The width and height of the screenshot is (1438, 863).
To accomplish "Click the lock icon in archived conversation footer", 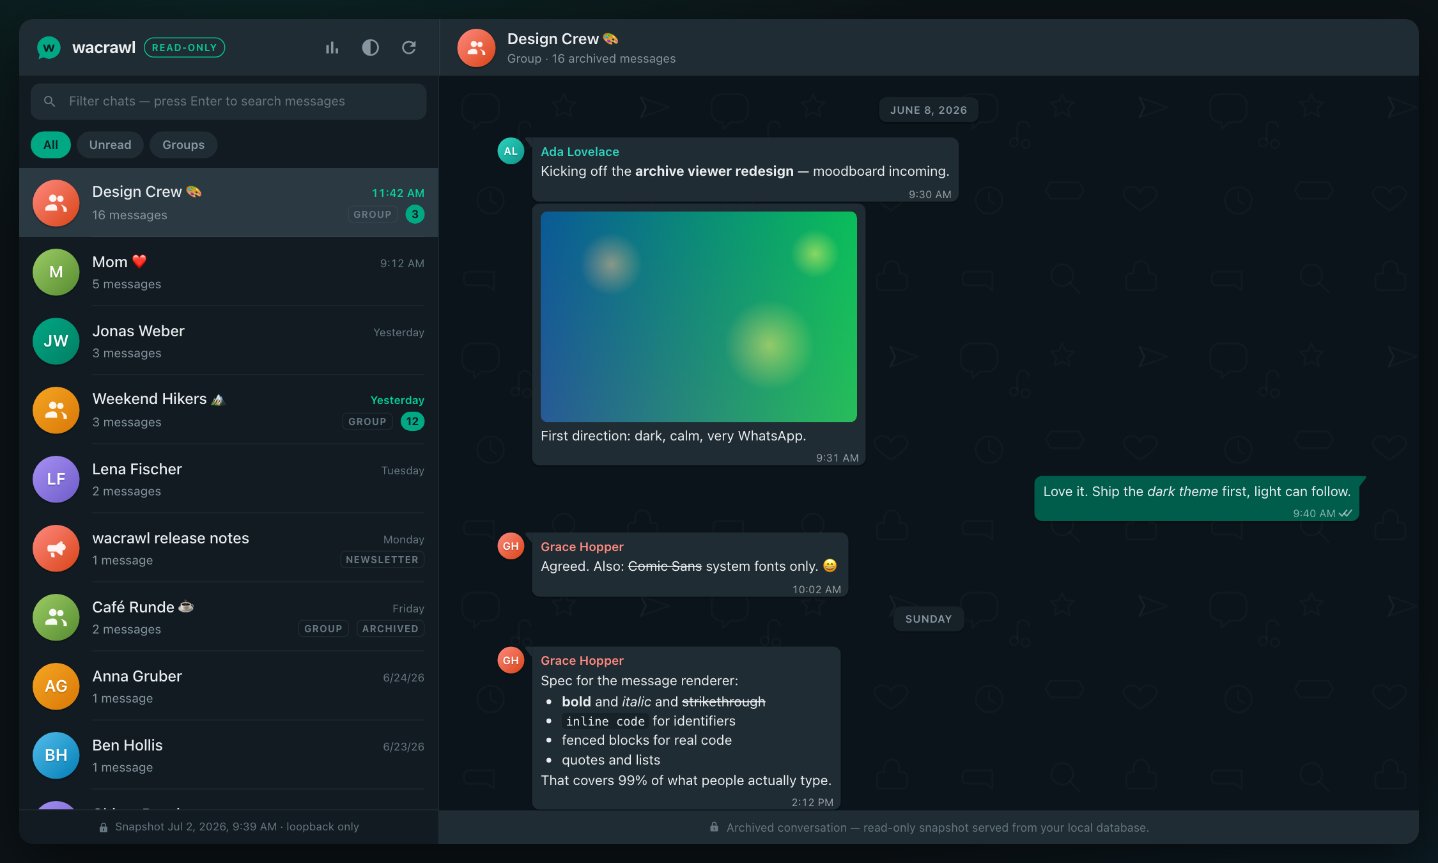I will point(714,827).
